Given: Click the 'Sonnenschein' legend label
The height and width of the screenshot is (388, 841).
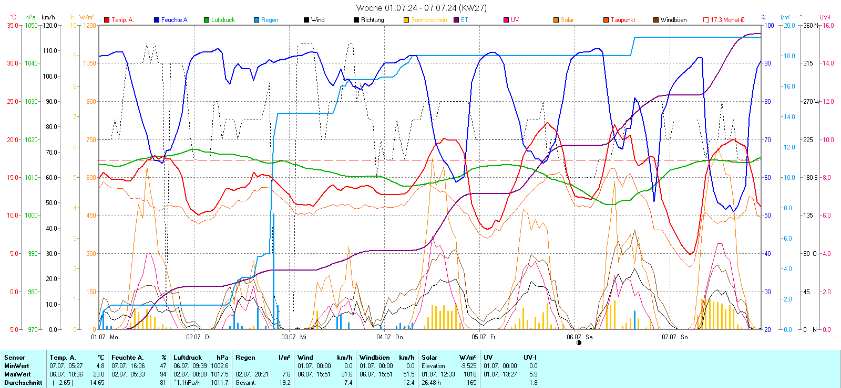Looking at the screenshot, I should coord(429,20).
